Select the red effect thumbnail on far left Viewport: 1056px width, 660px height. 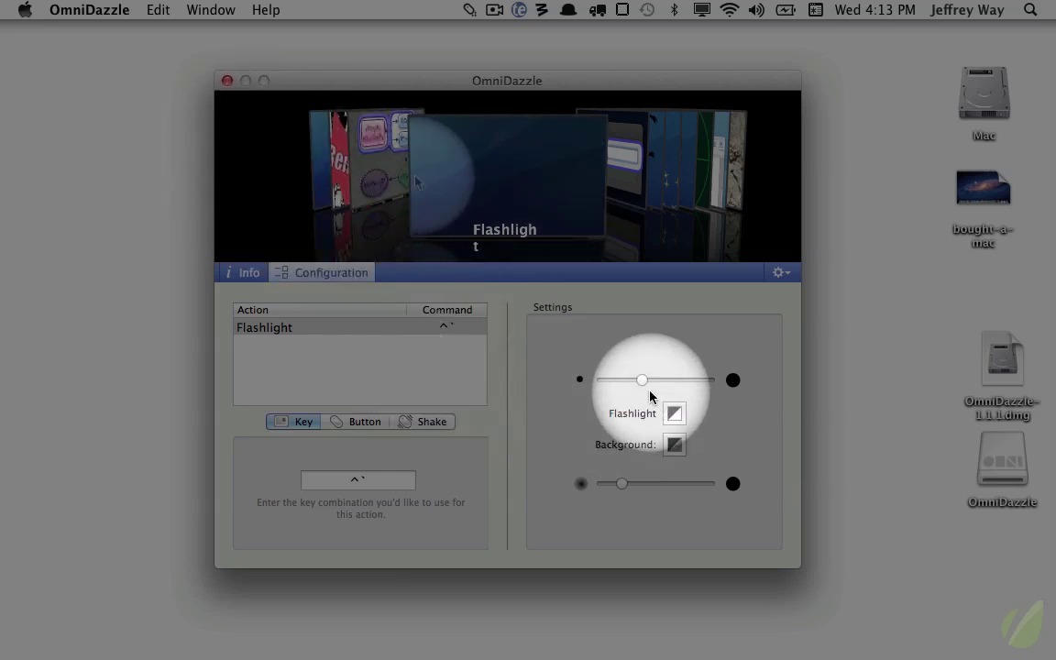tap(339, 159)
